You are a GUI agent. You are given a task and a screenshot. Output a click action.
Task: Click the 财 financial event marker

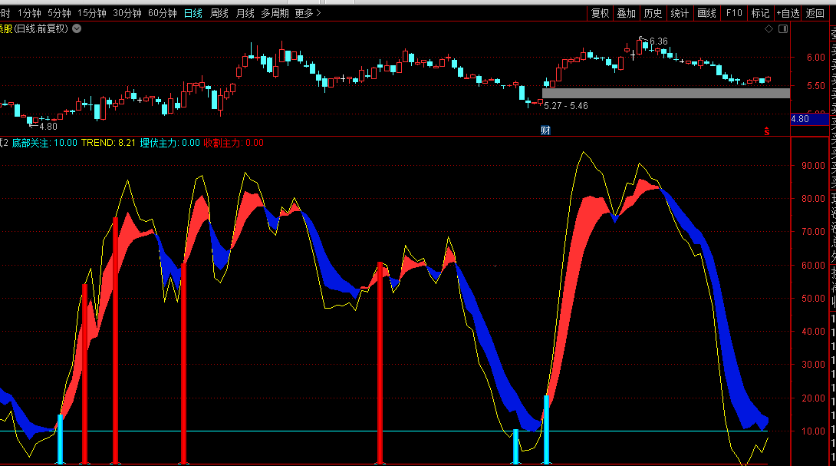point(545,130)
